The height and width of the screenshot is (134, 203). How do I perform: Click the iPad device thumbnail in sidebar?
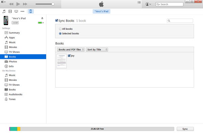[x=6, y=20]
